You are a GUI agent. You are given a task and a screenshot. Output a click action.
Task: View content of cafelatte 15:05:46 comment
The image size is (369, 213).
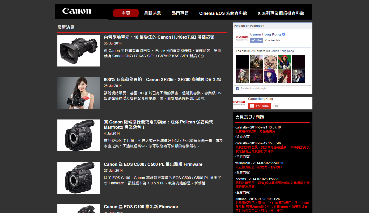click(243, 157)
